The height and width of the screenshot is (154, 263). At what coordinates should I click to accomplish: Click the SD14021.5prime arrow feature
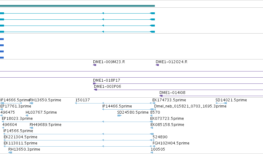221,103
